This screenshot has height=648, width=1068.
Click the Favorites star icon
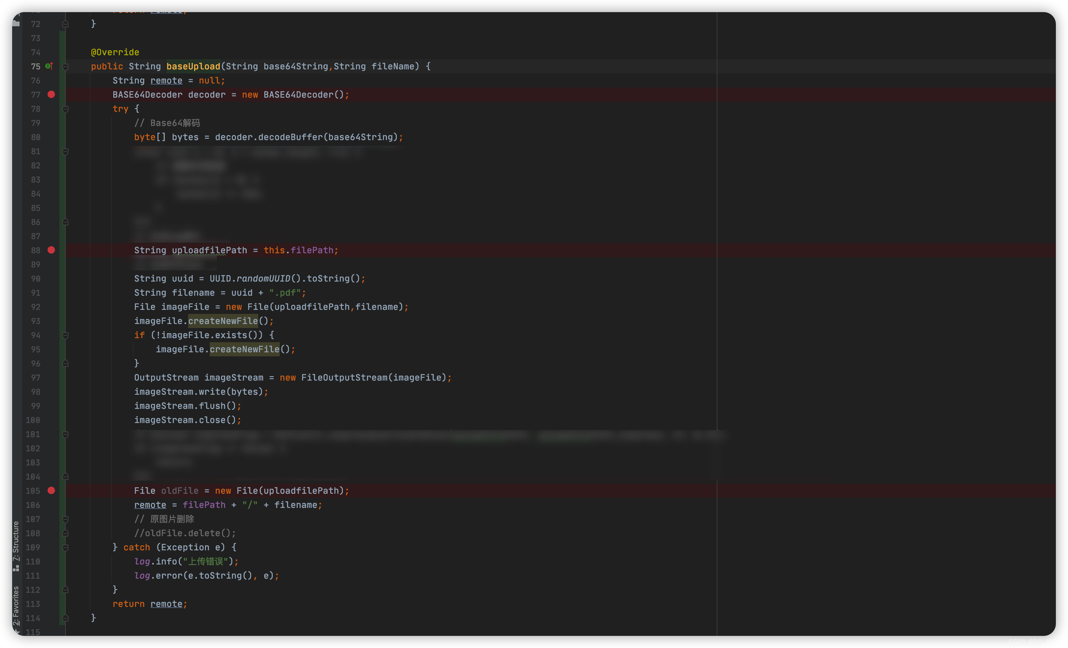(17, 632)
